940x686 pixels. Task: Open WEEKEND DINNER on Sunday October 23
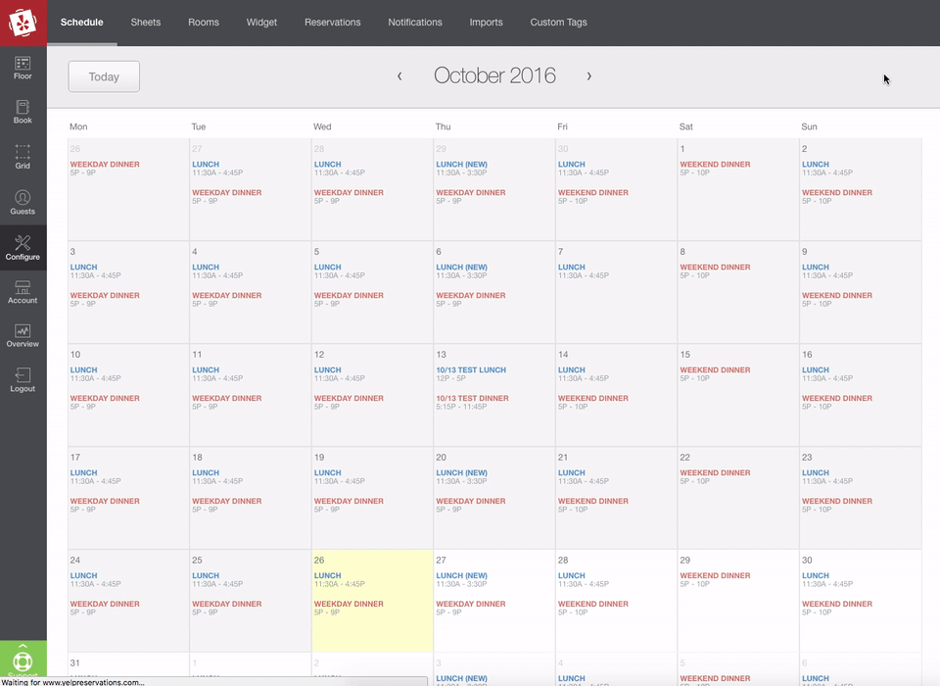coord(837,501)
